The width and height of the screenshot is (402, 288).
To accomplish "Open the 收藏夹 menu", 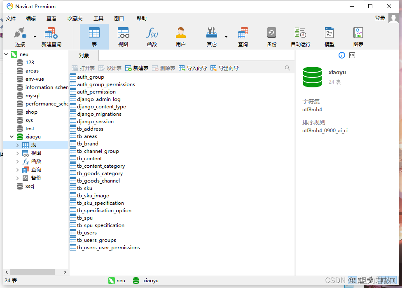I will coord(75,19).
